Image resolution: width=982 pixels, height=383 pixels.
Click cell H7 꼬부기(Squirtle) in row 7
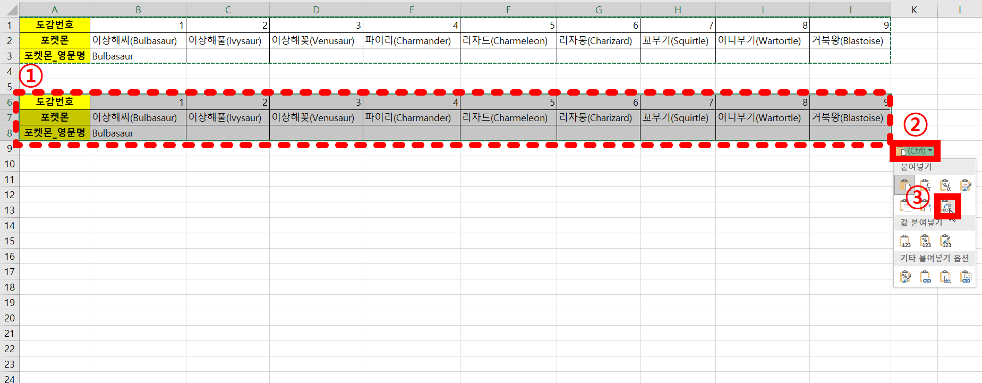point(678,117)
